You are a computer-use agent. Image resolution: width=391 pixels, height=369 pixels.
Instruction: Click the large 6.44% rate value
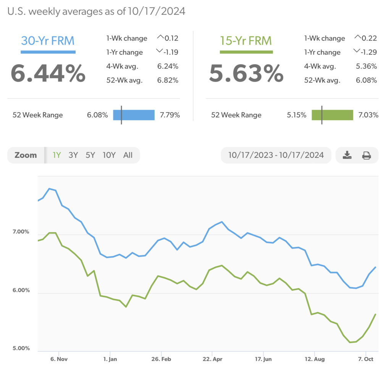pos(48,73)
